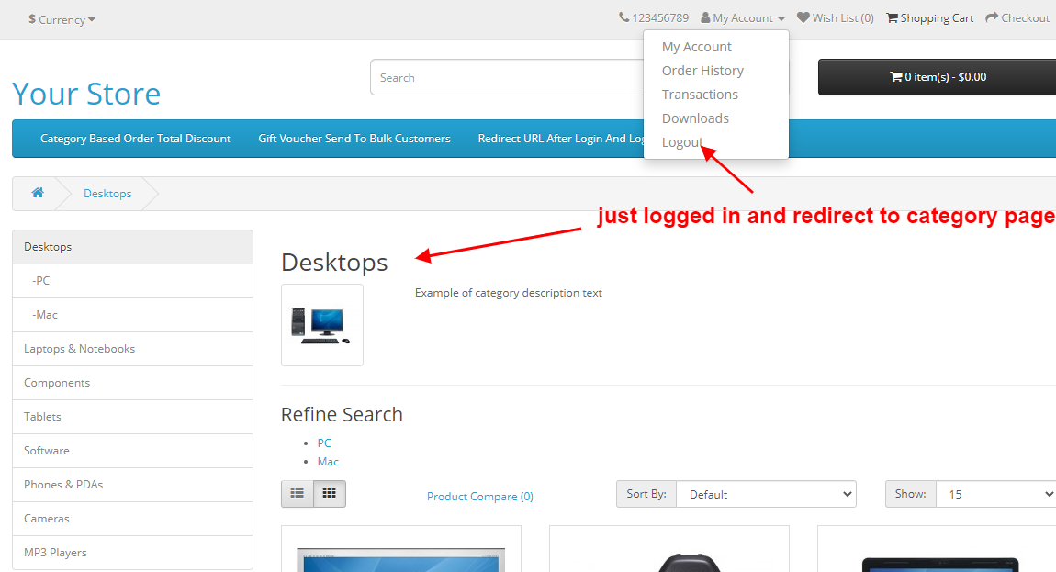The height and width of the screenshot is (572, 1056).
Task: Open Components category in sidebar
Action: click(132, 383)
